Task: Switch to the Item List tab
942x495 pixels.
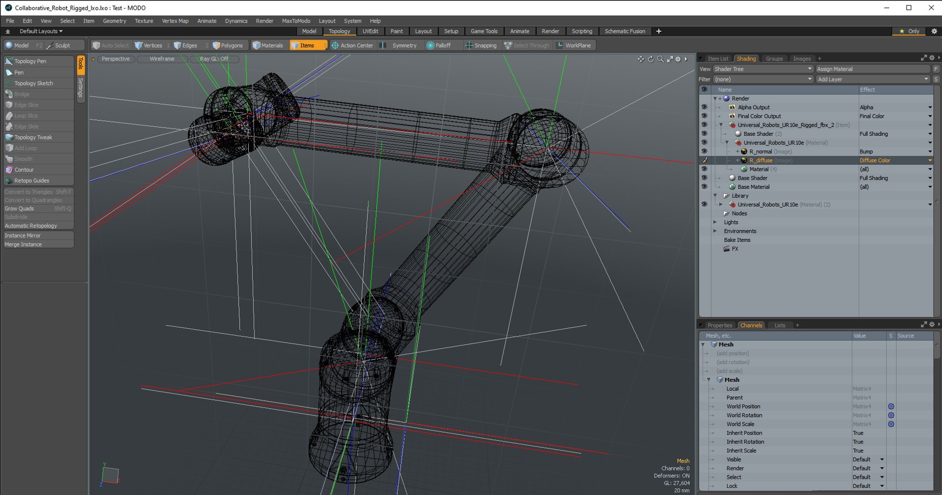Action: coord(718,59)
